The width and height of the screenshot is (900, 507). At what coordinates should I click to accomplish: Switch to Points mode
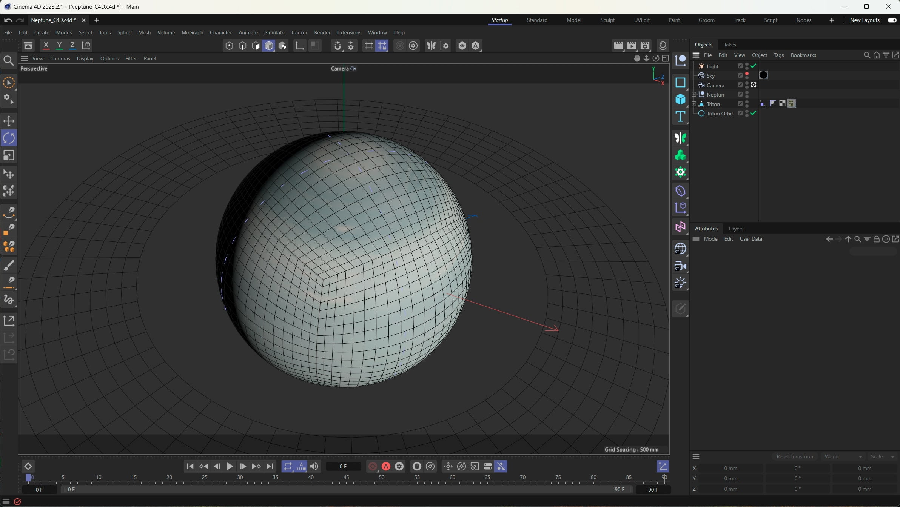[x=229, y=46]
